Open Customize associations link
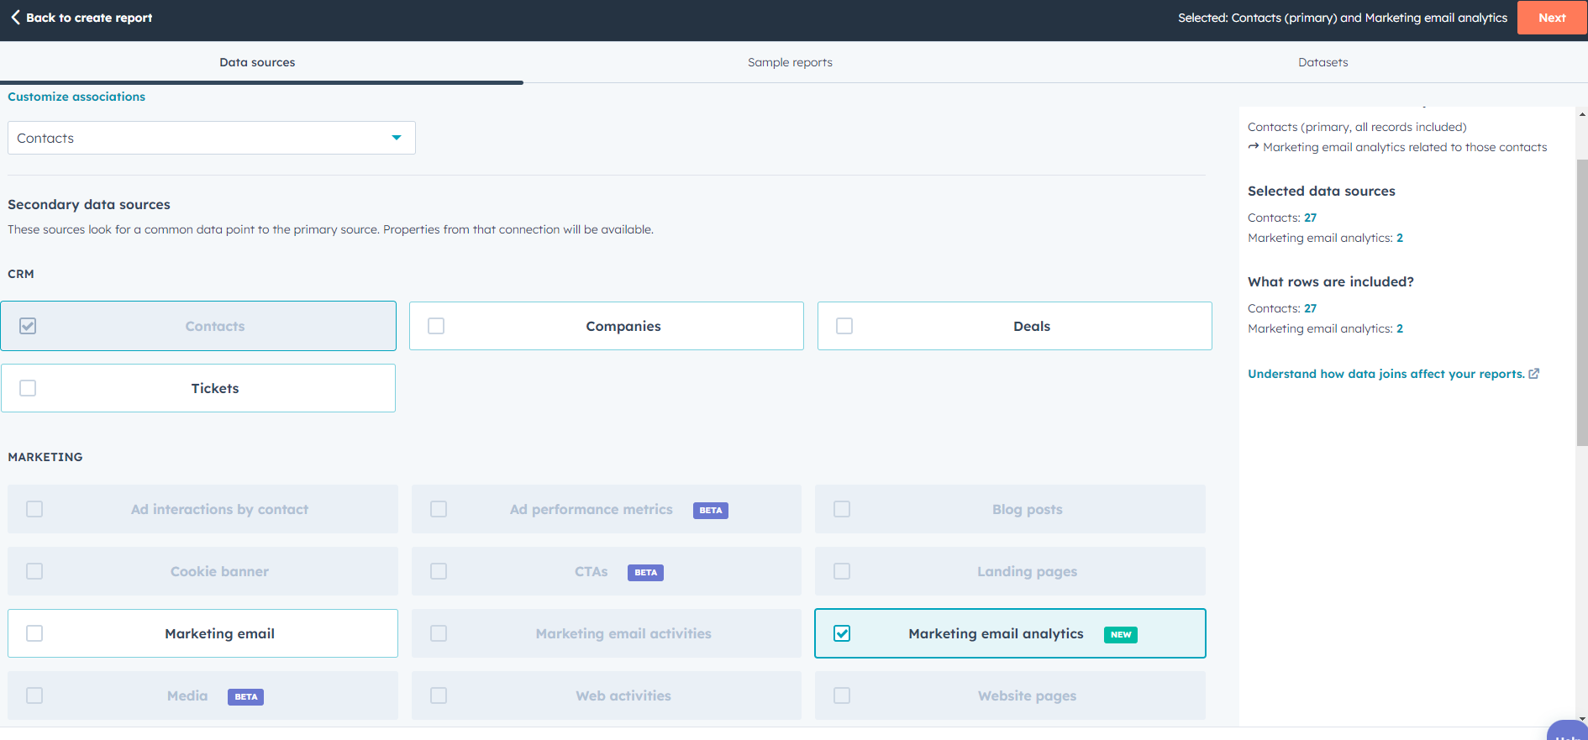The height and width of the screenshot is (740, 1588). (76, 97)
